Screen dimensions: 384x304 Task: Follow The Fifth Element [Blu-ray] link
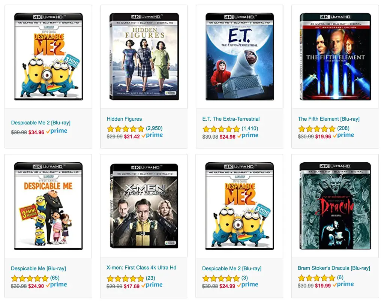328,119
